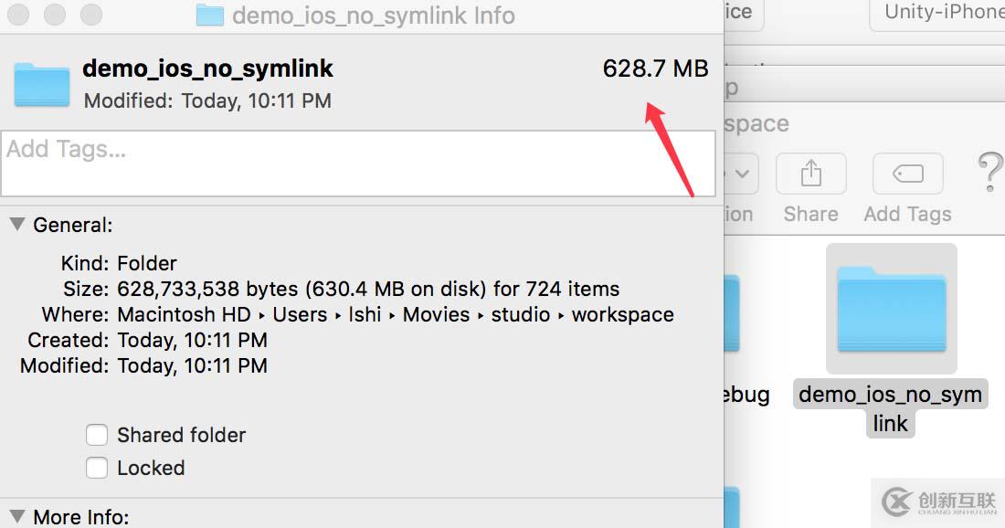This screenshot has height=528, width=1005.
Task: Click the small folder icon in Info title bar
Action: pos(210,16)
